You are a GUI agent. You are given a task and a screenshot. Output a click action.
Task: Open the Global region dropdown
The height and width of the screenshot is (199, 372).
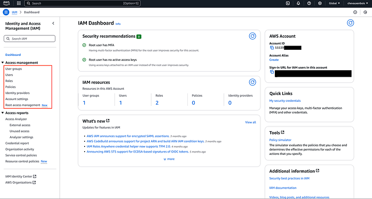pyautogui.click(x=334, y=3)
